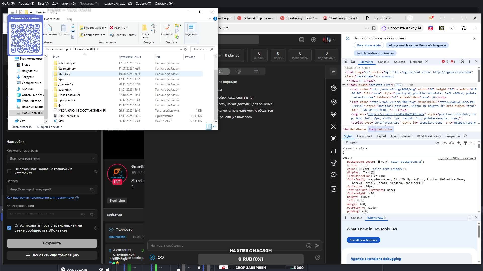This screenshot has width=483, height=271.
Task: Open the browser extensions puzzle icon
Action: (453, 28)
